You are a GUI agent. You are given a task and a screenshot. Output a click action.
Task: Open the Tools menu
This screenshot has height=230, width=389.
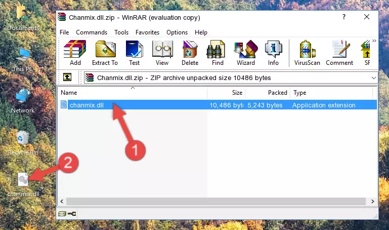[121, 32]
